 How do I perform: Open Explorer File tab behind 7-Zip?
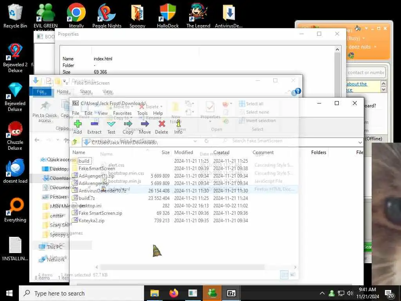(x=40, y=92)
